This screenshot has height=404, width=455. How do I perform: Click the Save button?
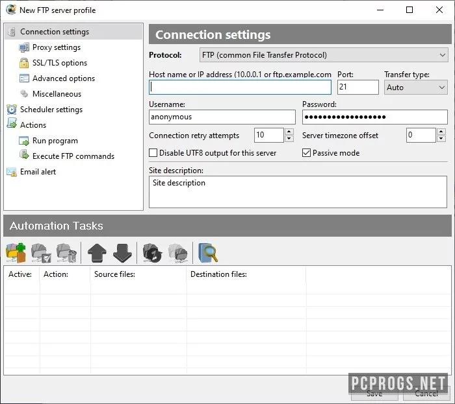pyautogui.click(x=374, y=394)
